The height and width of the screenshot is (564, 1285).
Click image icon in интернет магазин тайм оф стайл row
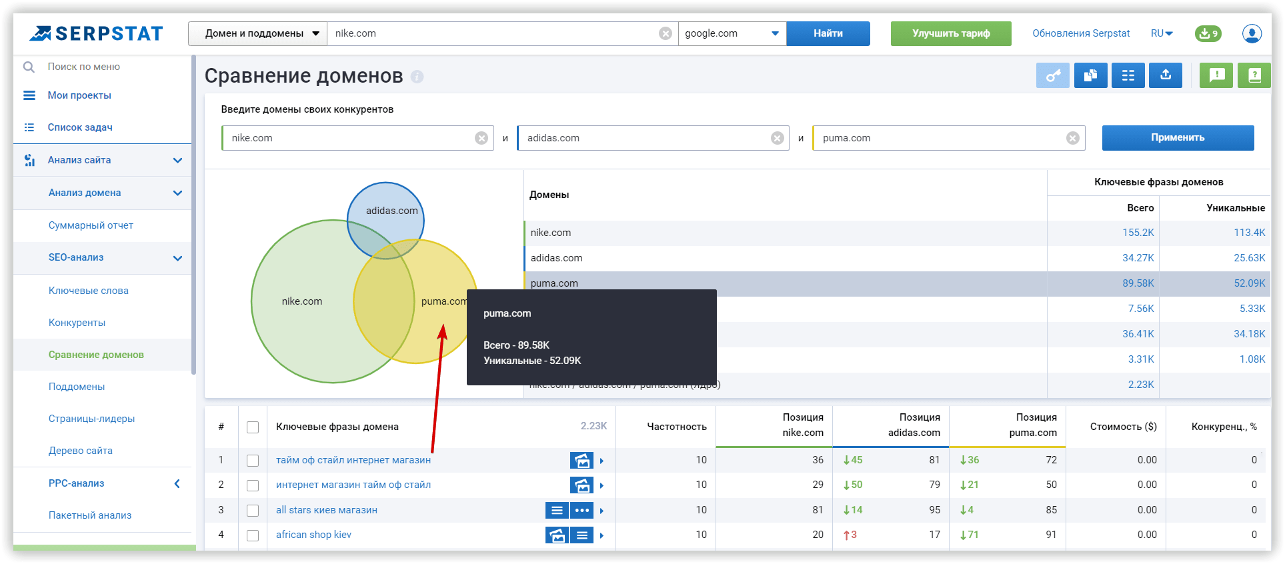[x=582, y=485]
